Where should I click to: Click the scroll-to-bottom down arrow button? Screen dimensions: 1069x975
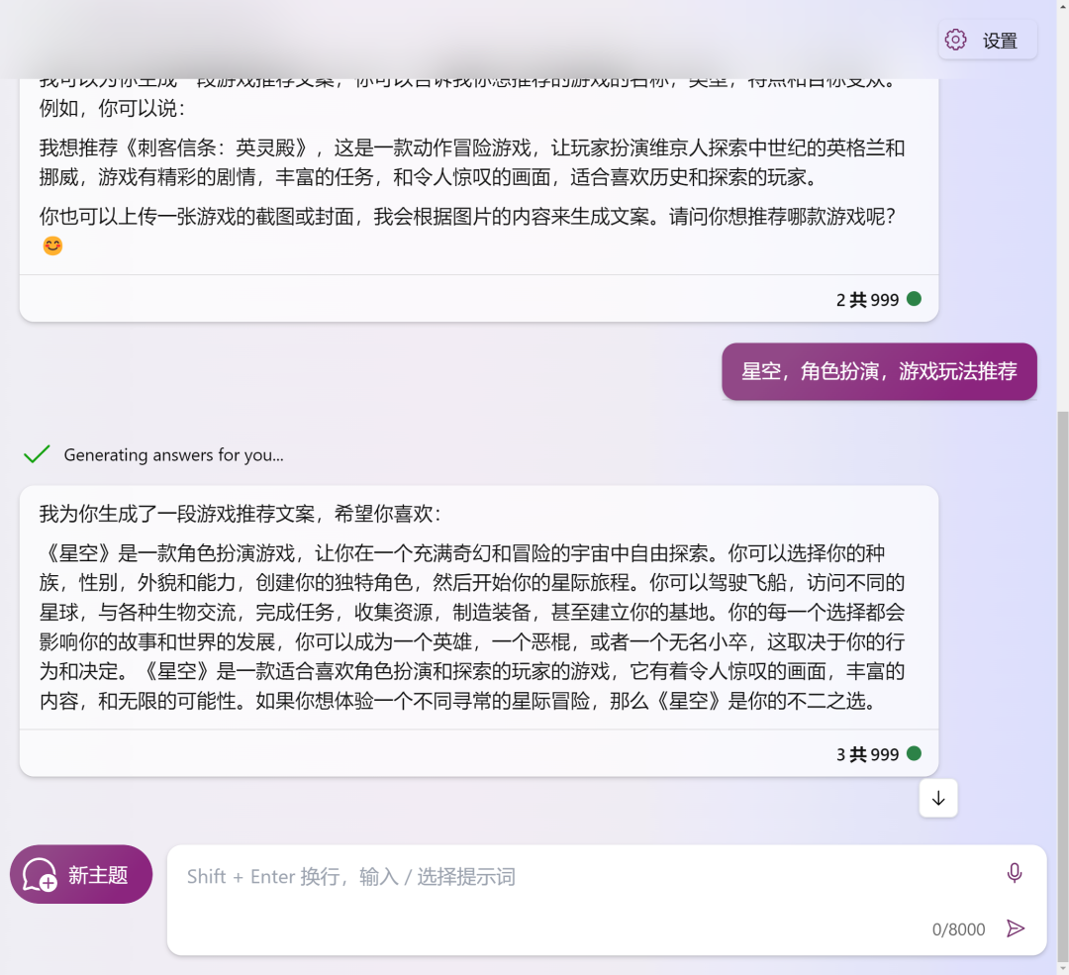938,799
